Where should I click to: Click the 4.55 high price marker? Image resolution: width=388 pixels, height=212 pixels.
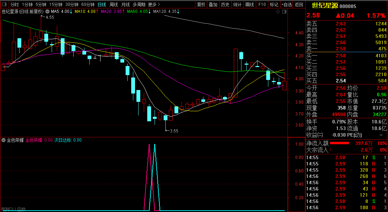(50, 17)
